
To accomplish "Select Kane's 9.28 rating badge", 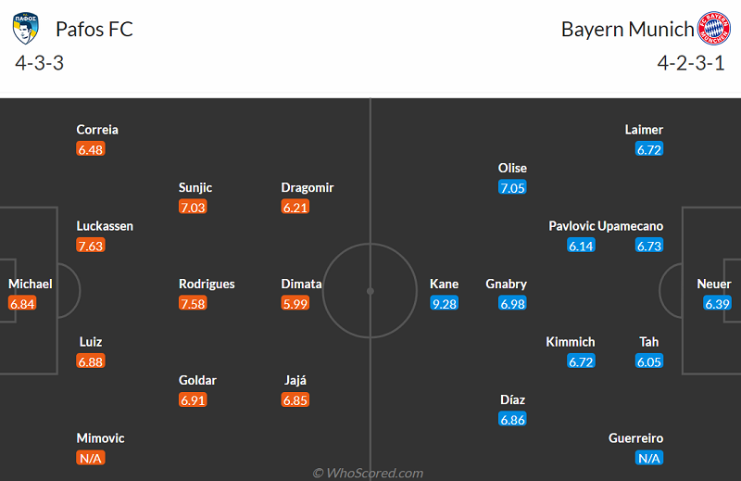I will pos(444,303).
